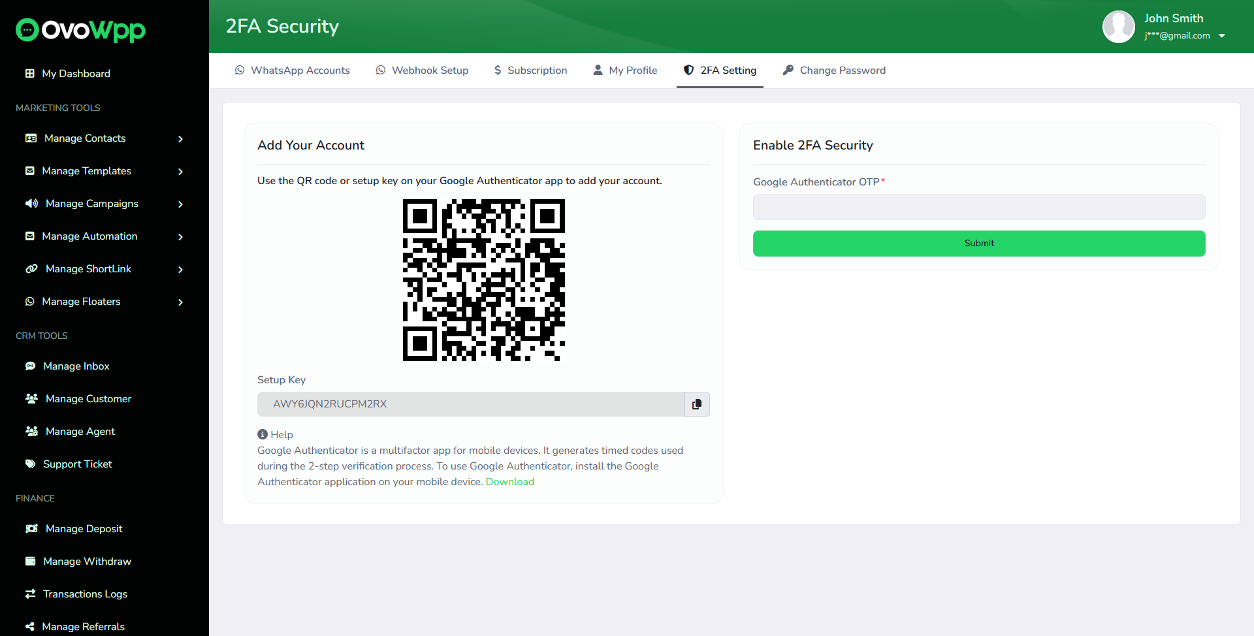Click the John Smith profile avatar
This screenshot has height=636, width=1254.
pyautogui.click(x=1118, y=27)
